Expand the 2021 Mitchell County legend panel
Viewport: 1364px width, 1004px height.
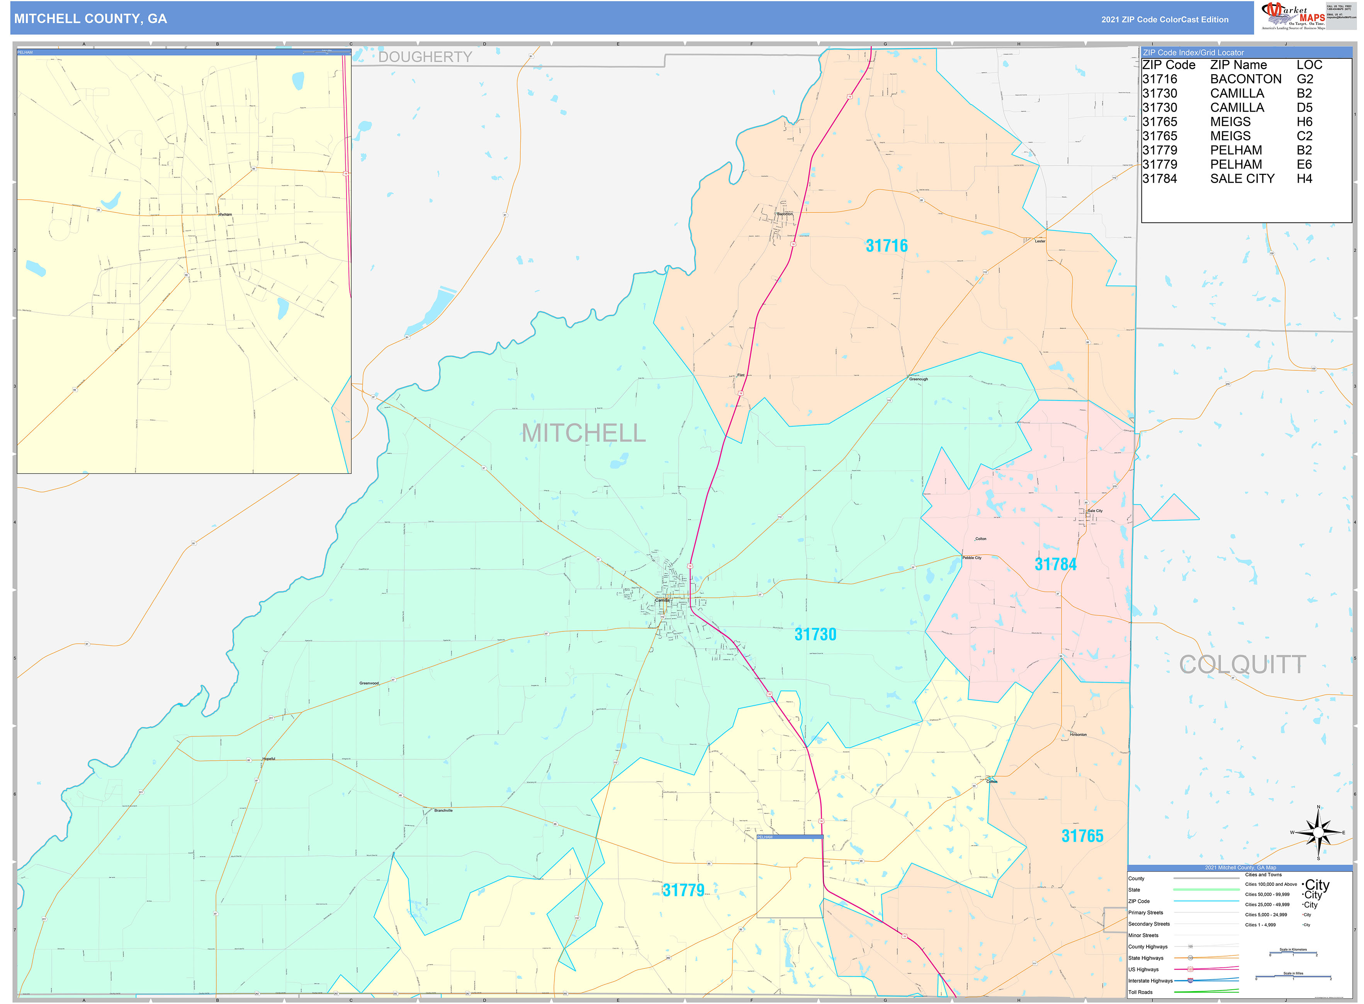1241,868
